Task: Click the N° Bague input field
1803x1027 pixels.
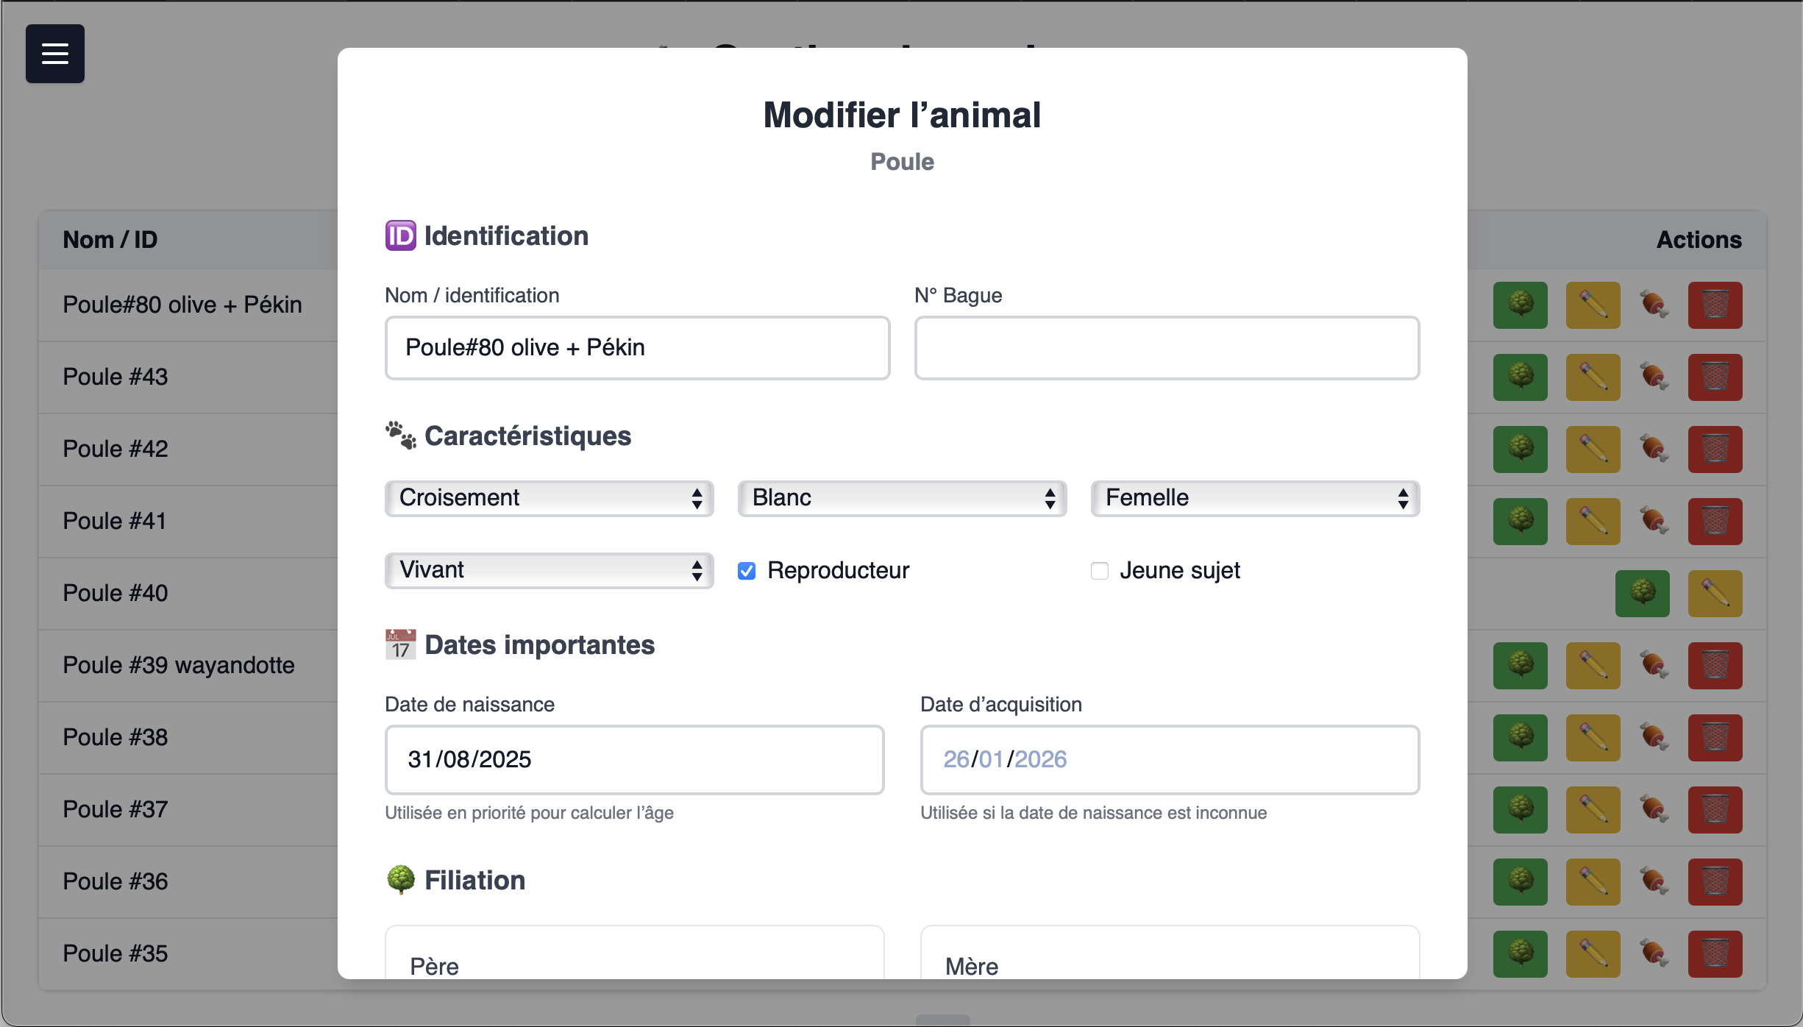Action: (1167, 348)
